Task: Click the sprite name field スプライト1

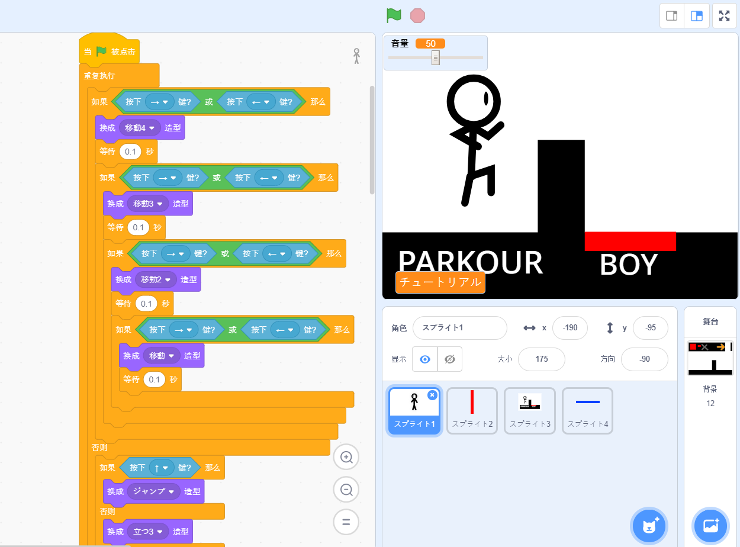Action: pos(459,328)
